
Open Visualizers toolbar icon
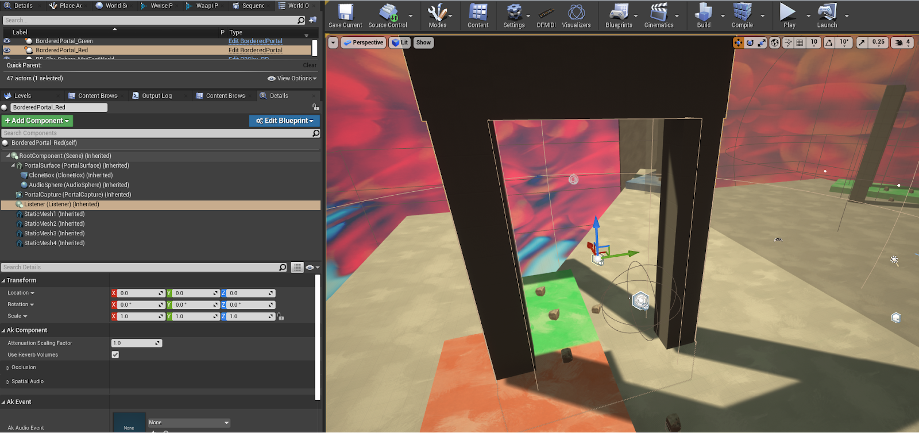(576, 16)
